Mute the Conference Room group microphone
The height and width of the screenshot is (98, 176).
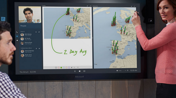36,48
